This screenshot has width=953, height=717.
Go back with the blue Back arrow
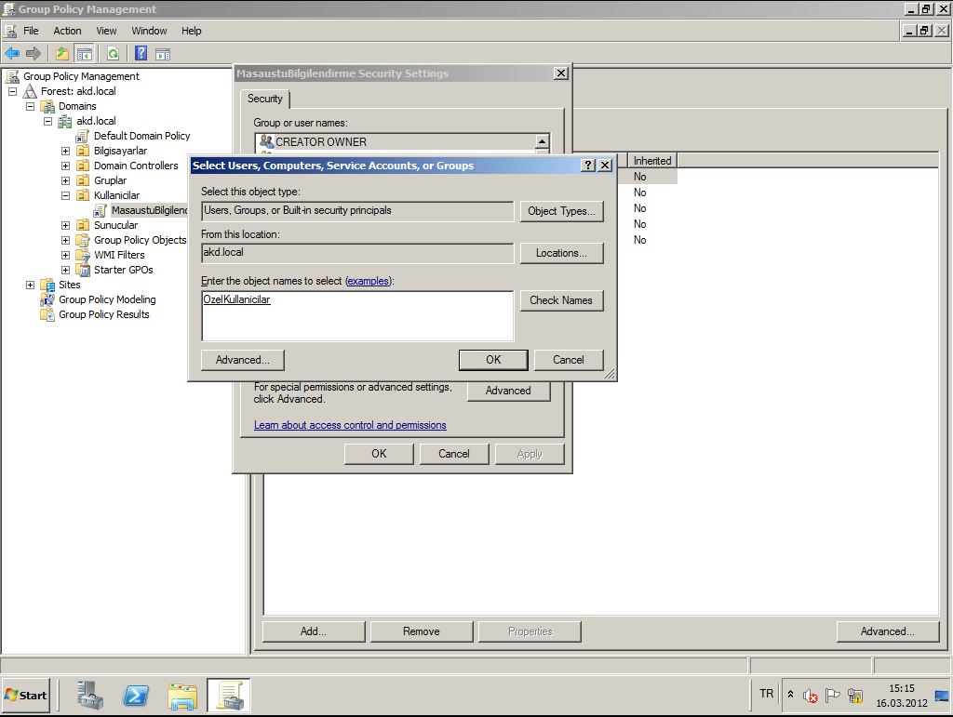(12, 53)
